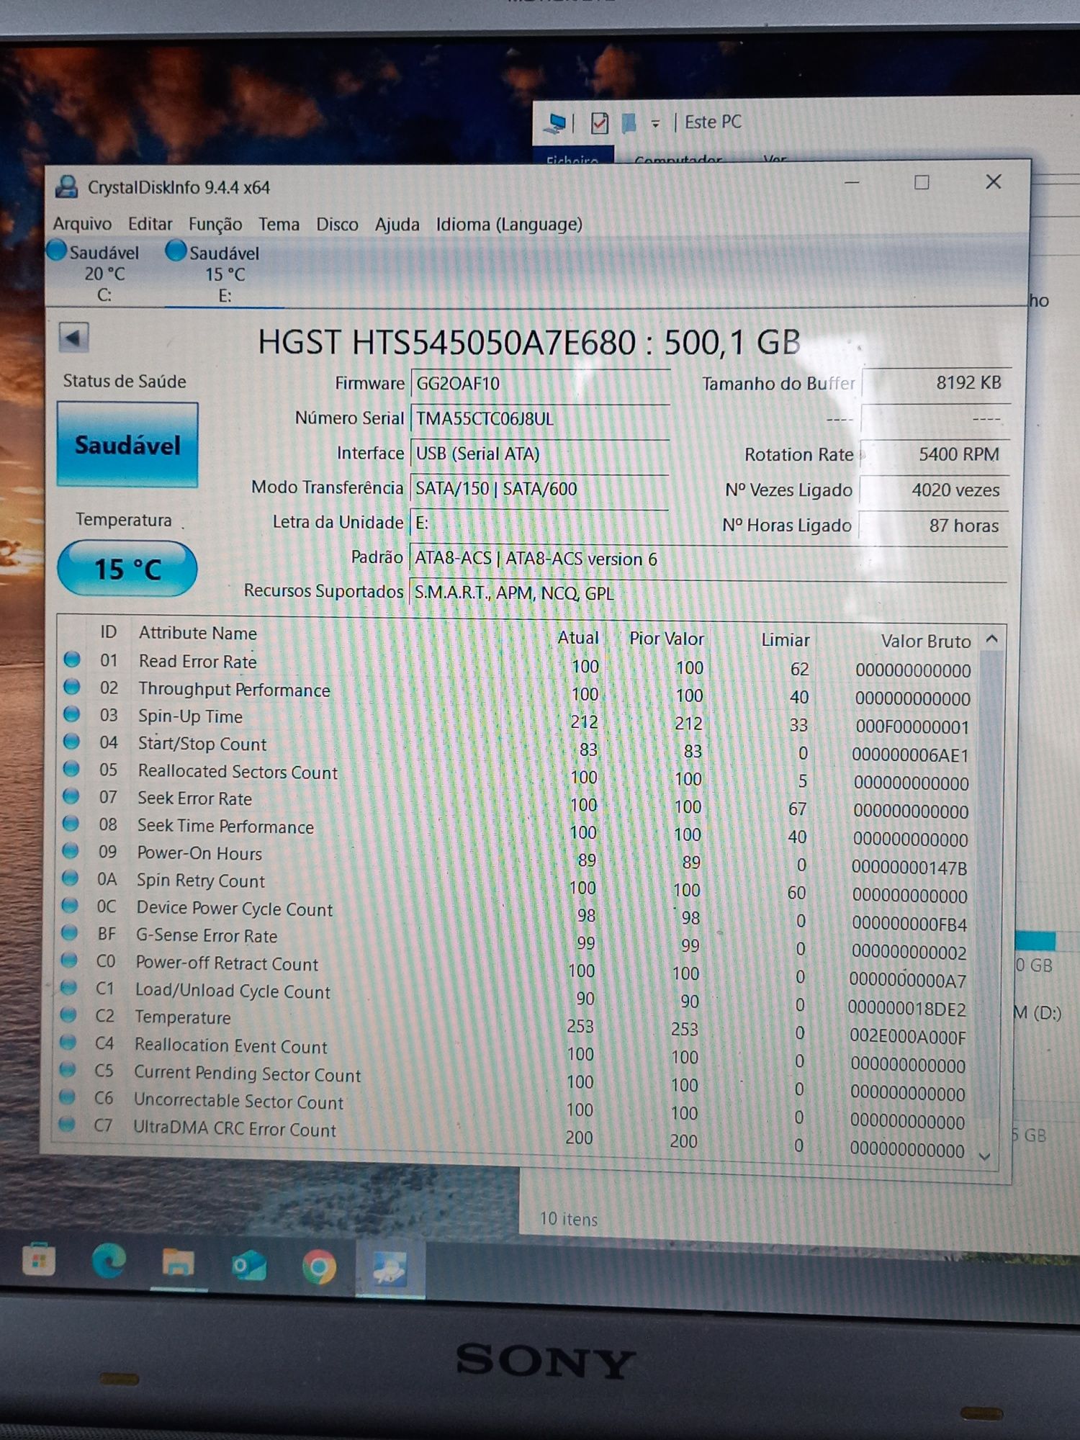Click status dot for UltraDMA CRC Error Count

point(66,1124)
